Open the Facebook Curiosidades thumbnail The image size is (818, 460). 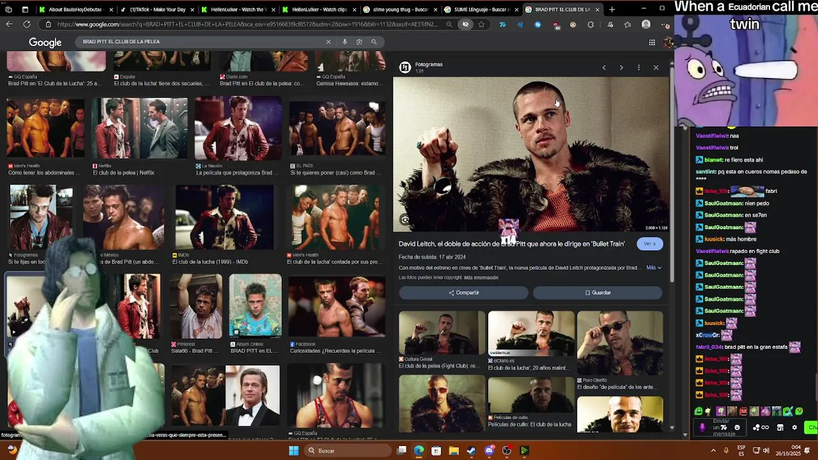point(337,306)
